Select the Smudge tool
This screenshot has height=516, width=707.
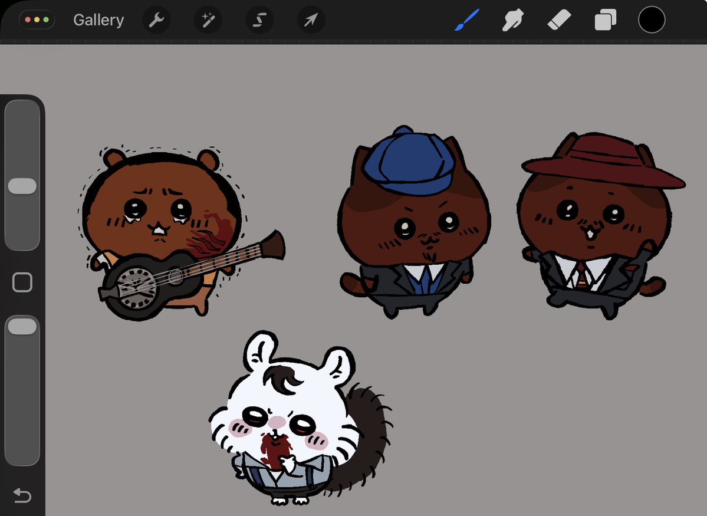click(x=512, y=20)
